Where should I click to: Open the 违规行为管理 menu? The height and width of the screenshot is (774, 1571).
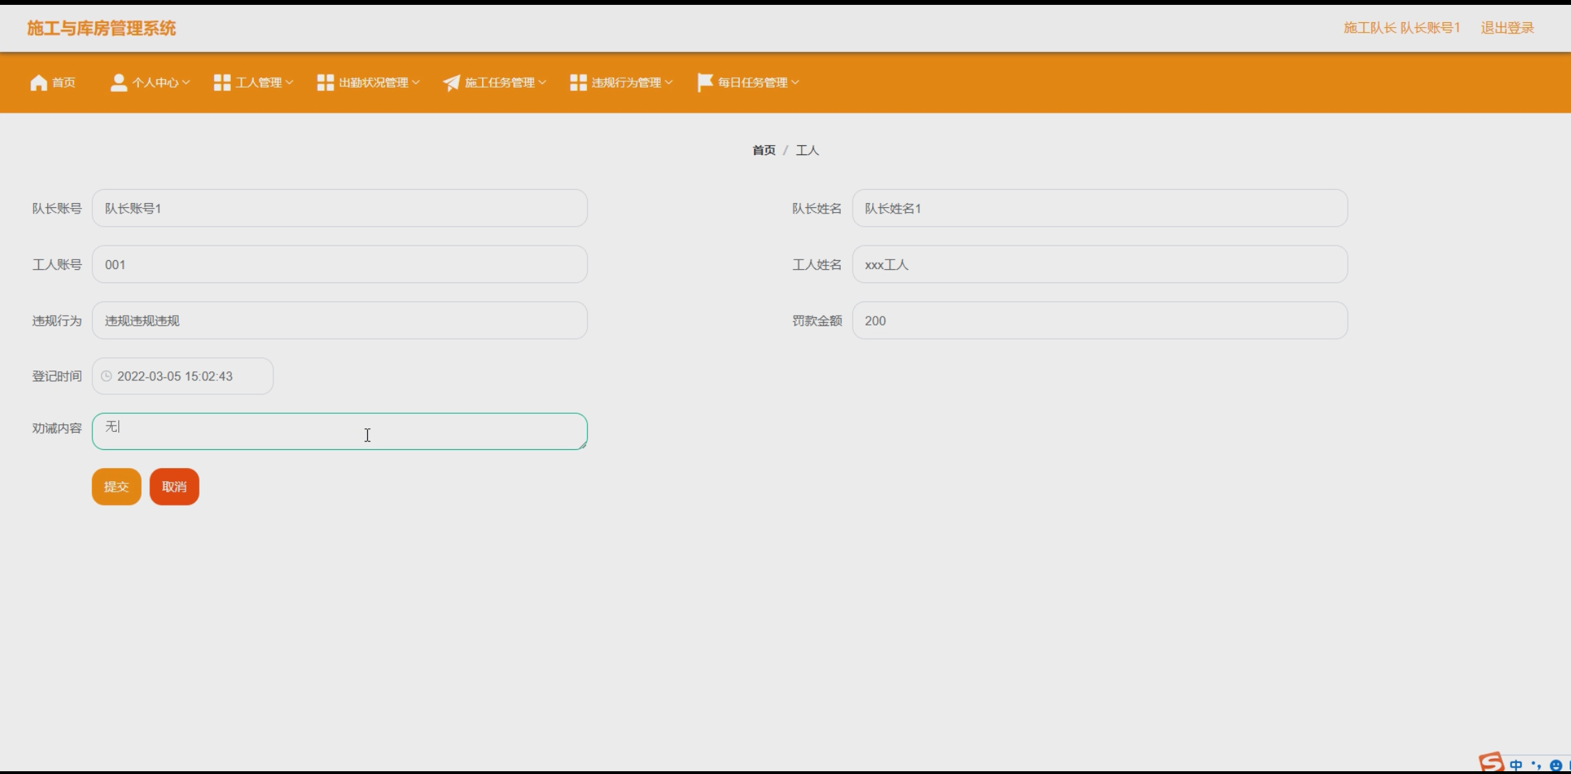click(x=626, y=83)
